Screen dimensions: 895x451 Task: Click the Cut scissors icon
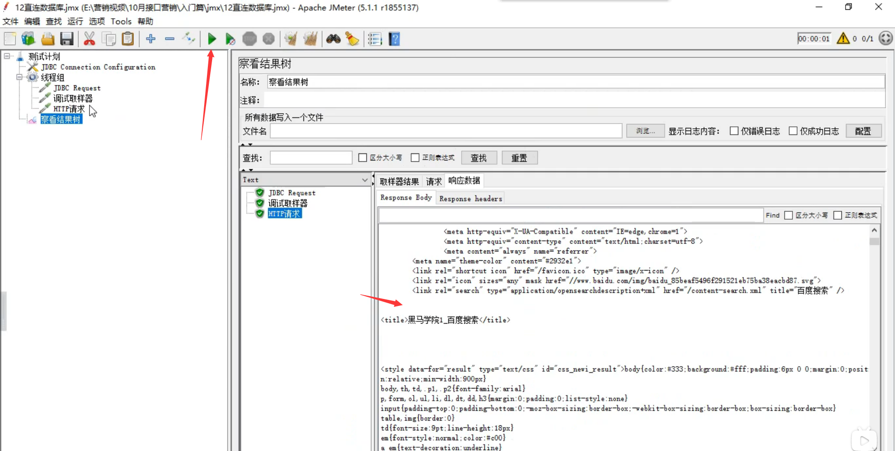coord(89,39)
